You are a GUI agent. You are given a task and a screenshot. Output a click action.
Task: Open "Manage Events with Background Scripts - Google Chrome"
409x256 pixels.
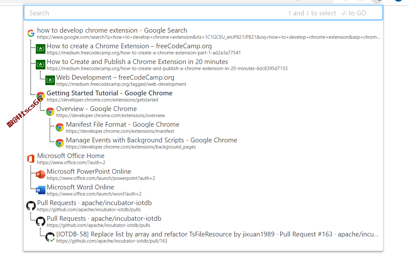[x=151, y=140]
